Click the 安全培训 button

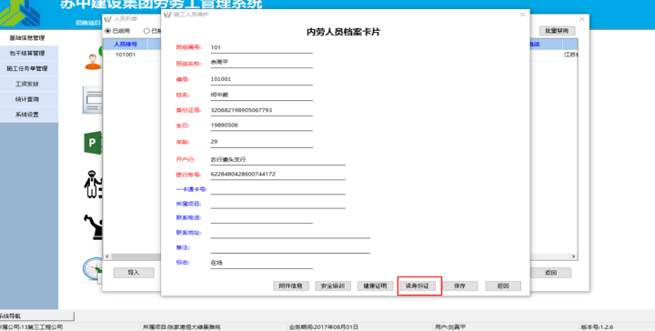pos(333,286)
